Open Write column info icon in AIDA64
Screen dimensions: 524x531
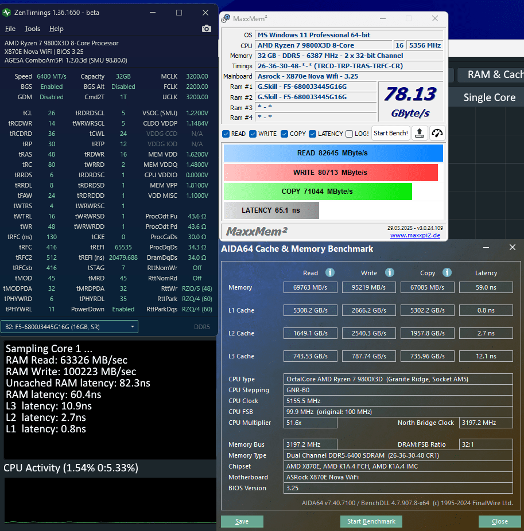pyautogui.click(x=390, y=272)
